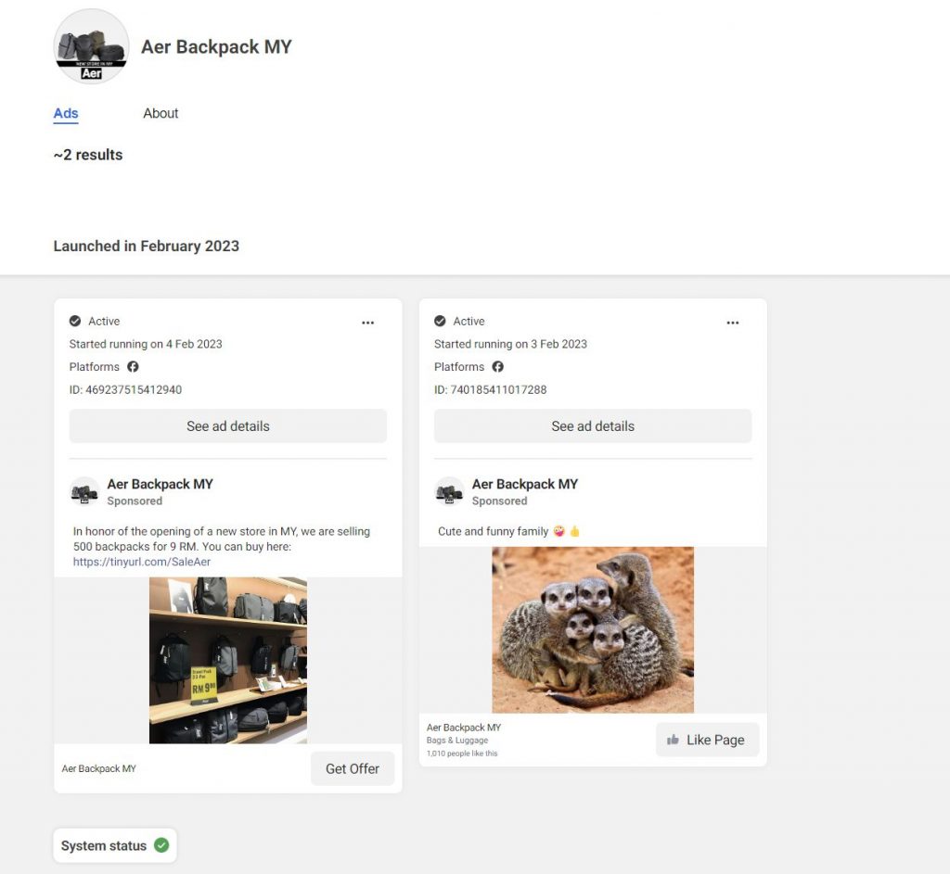This screenshot has height=874, width=950.
Task: See ad details for ad ID 740185411017288
Action: (593, 426)
